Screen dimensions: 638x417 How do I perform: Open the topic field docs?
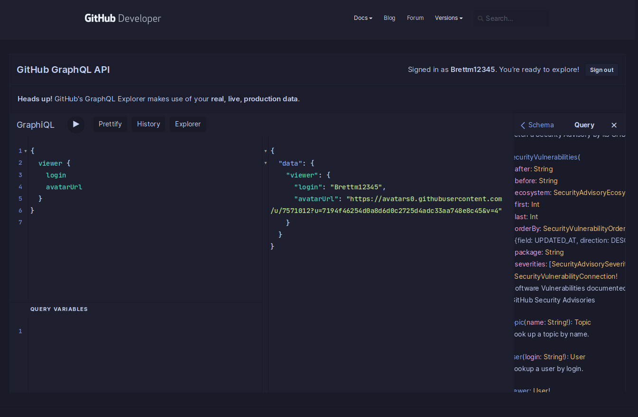coord(519,322)
